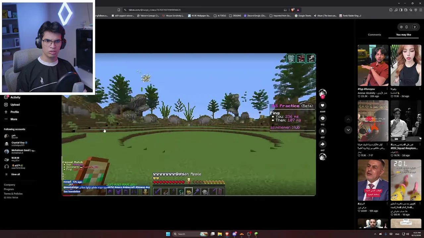Image resolution: width=424 pixels, height=238 pixels.
Task: Expand the AI TOOLS bookmark folder
Action: coord(220,16)
